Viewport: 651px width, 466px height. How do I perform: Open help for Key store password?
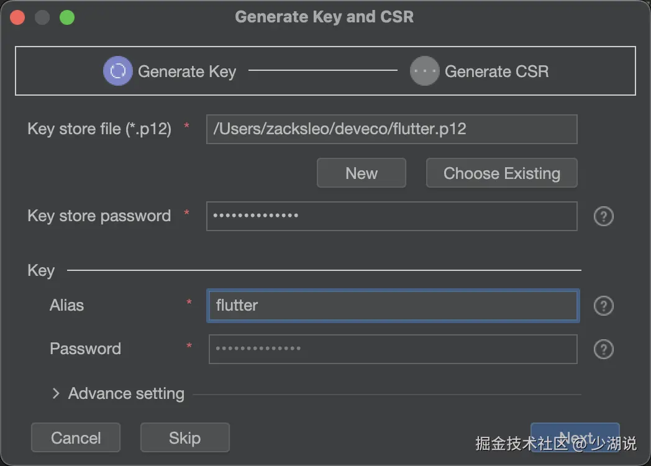[x=604, y=216]
